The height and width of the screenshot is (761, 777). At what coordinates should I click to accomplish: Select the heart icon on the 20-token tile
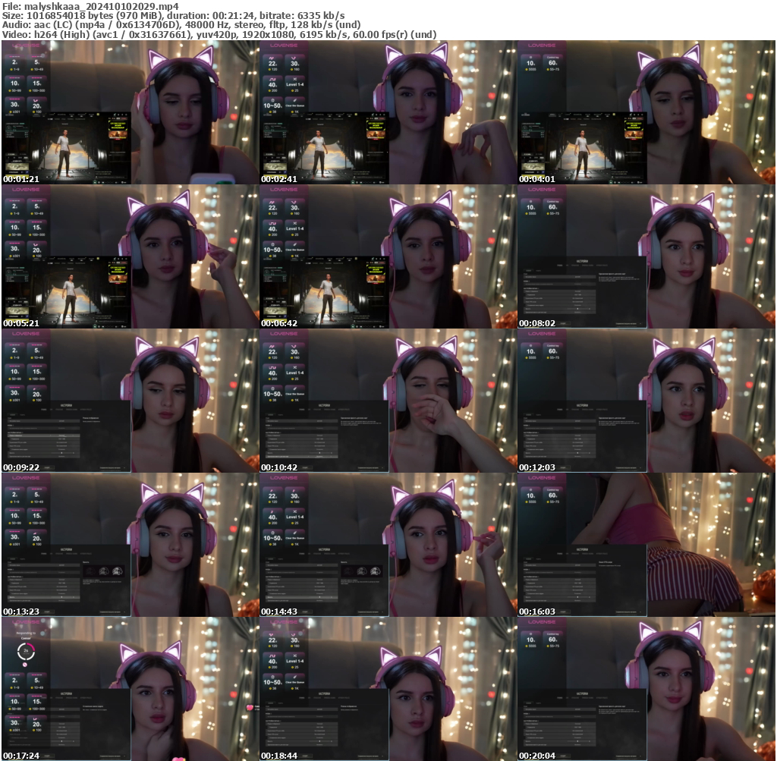pyautogui.click(x=36, y=101)
